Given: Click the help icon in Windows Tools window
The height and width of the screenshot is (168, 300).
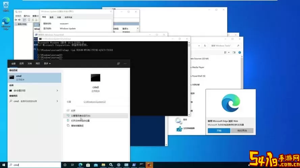Looking at the screenshot, I should (x=240, y=52).
